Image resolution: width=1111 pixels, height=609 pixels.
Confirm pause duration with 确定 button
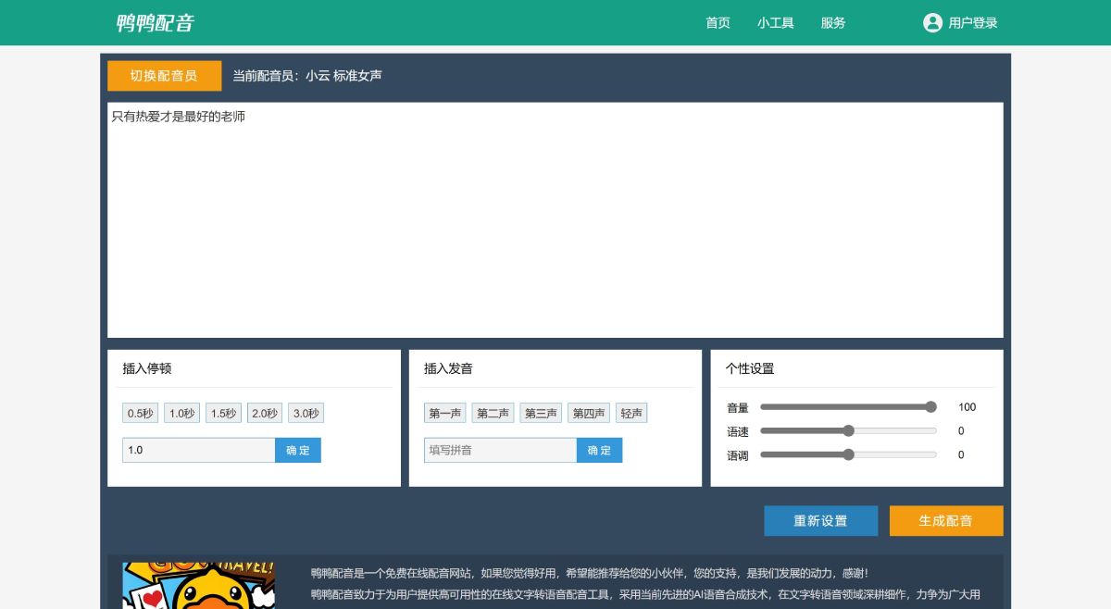(297, 450)
